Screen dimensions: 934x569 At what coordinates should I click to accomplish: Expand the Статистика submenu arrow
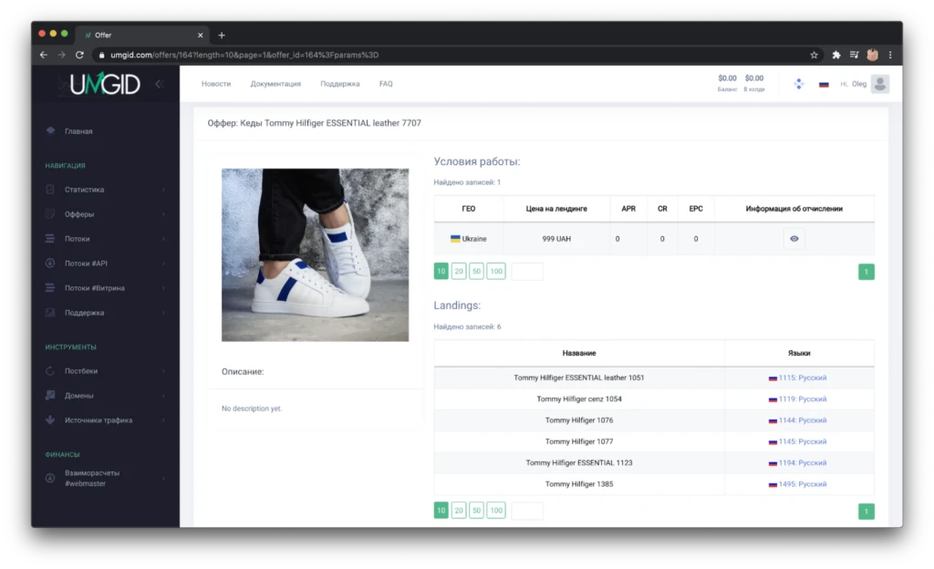pyautogui.click(x=164, y=190)
